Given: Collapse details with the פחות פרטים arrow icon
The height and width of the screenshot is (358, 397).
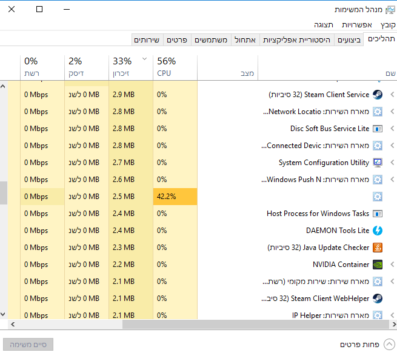Looking at the screenshot, I should click(x=389, y=344).
